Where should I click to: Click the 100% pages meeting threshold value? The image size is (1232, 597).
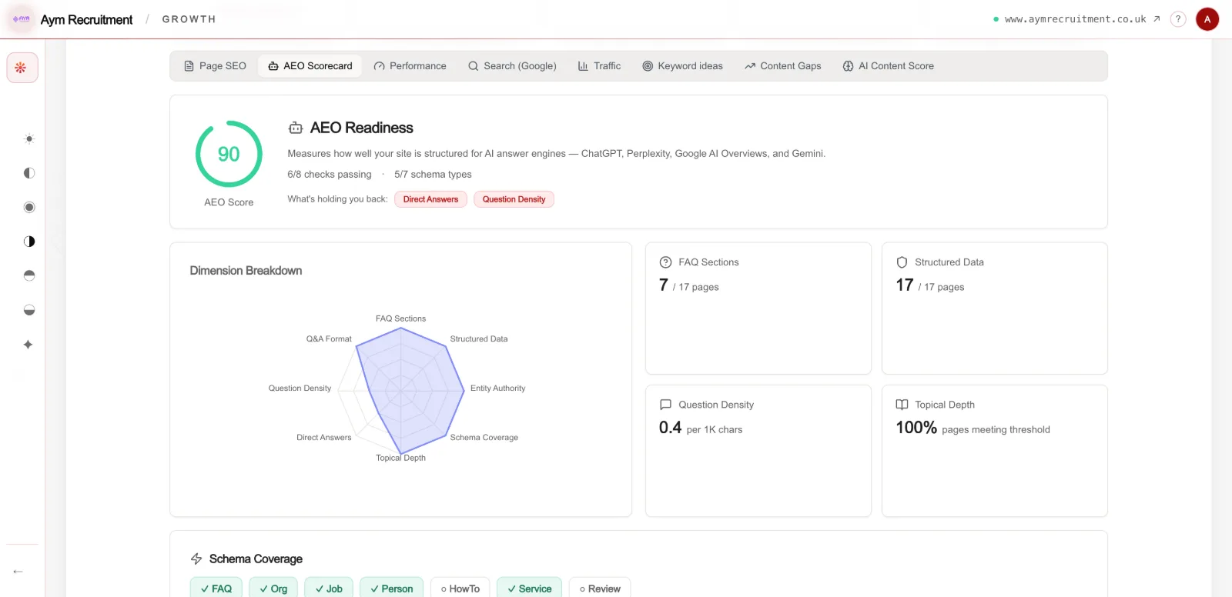(x=973, y=428)
